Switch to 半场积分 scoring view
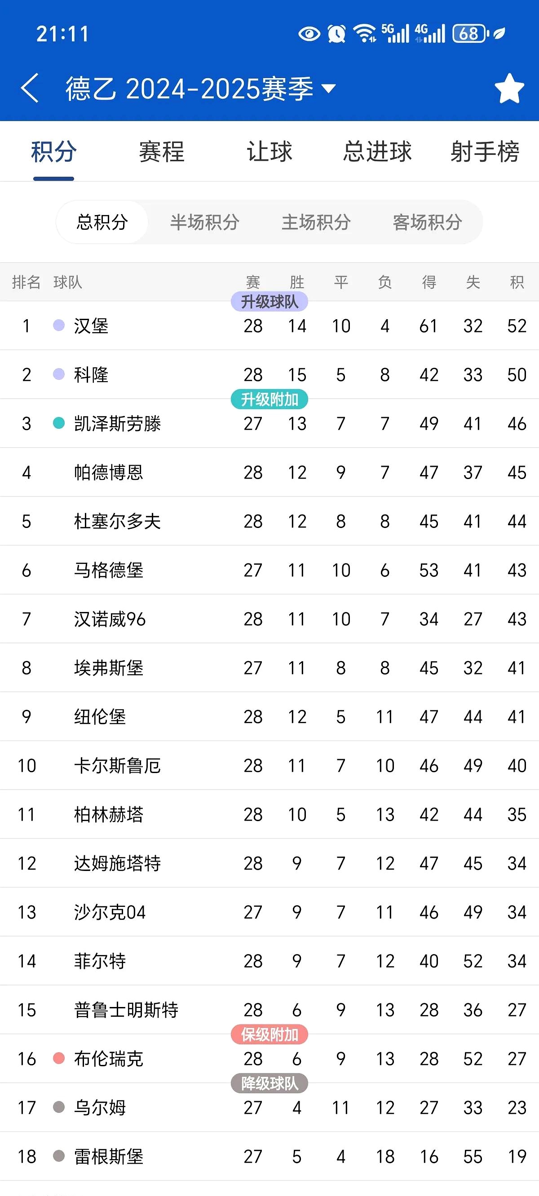539x1196 pixels. point(205,222)
